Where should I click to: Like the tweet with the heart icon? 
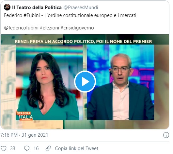[4, 148]
